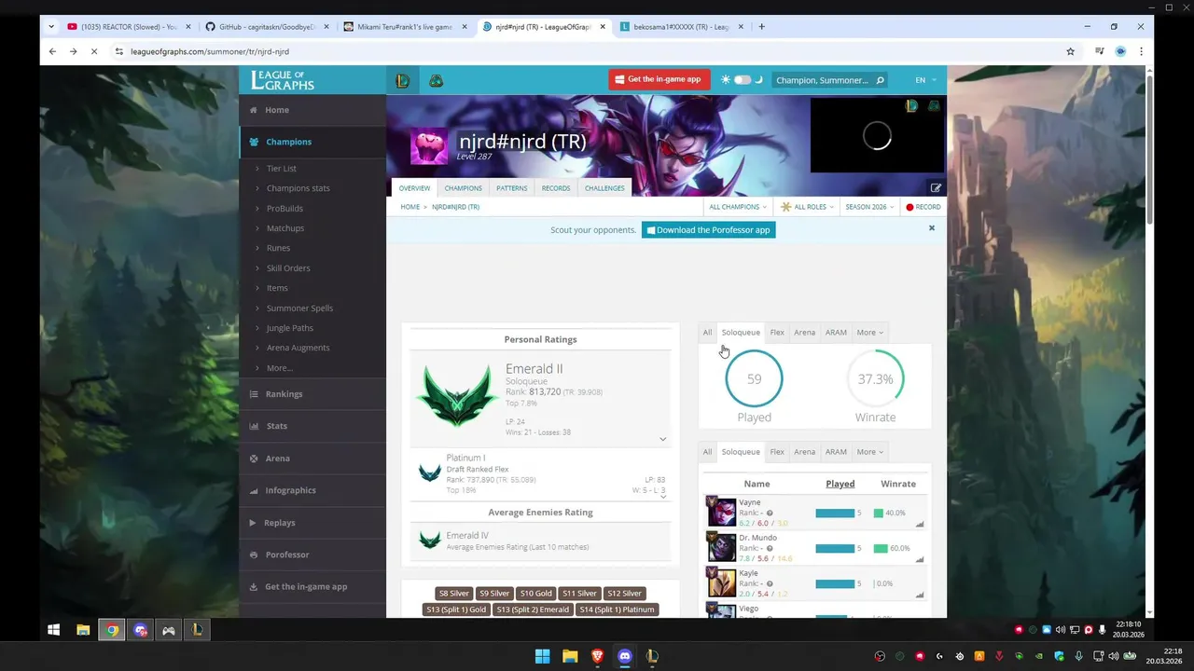Click the Emerald II rank emblem

pyautogui.click(x=457, y=396)
